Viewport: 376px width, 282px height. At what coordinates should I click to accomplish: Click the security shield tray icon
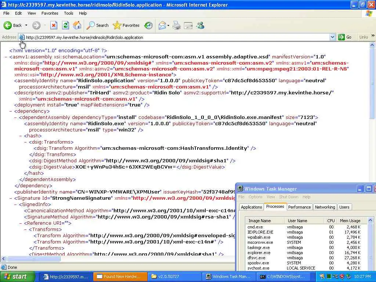[x=342, y=277]
